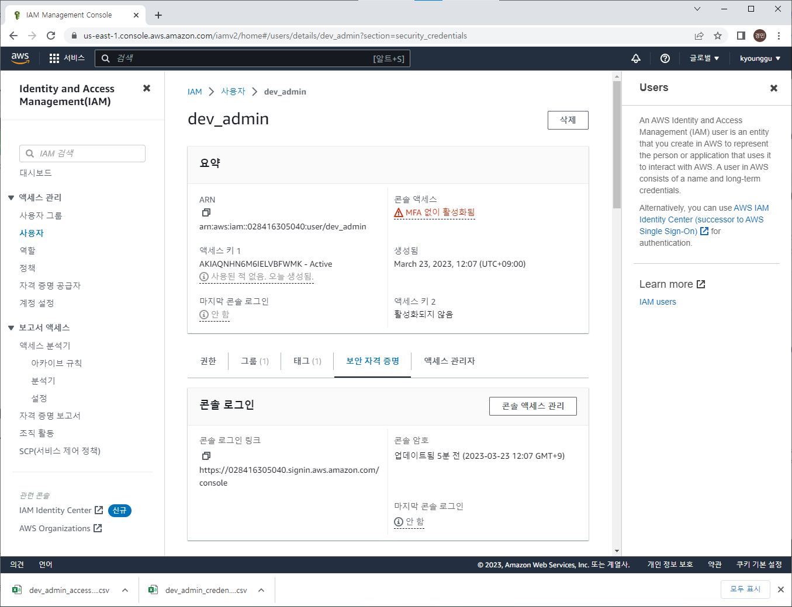Image resolution: width=792 pixels, height=607 pixels.
Task: Click external link icon next to Learn more
Action: (701, 284)
